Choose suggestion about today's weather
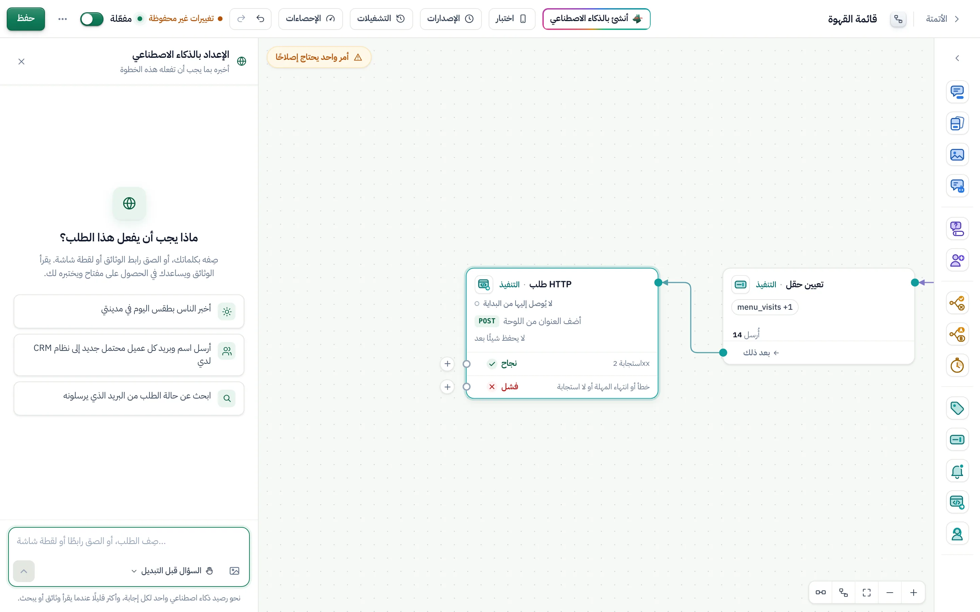Image resolution: width=980 pixels, height=612 pixels. (x=129, y=311)
